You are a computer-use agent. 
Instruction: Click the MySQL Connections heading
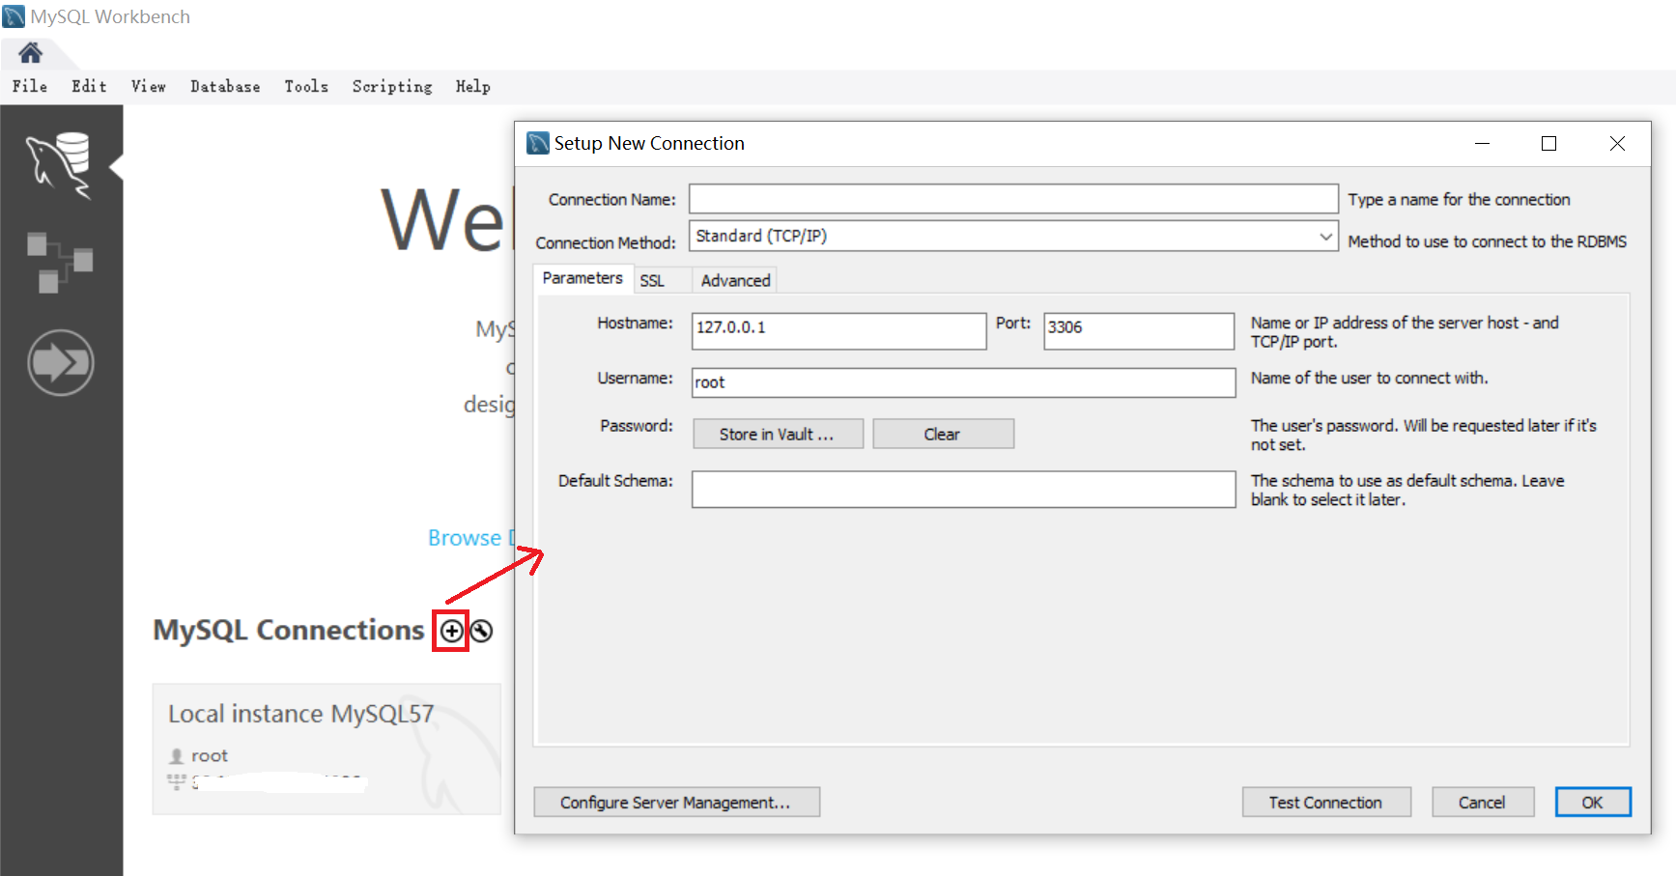[288, 631]
